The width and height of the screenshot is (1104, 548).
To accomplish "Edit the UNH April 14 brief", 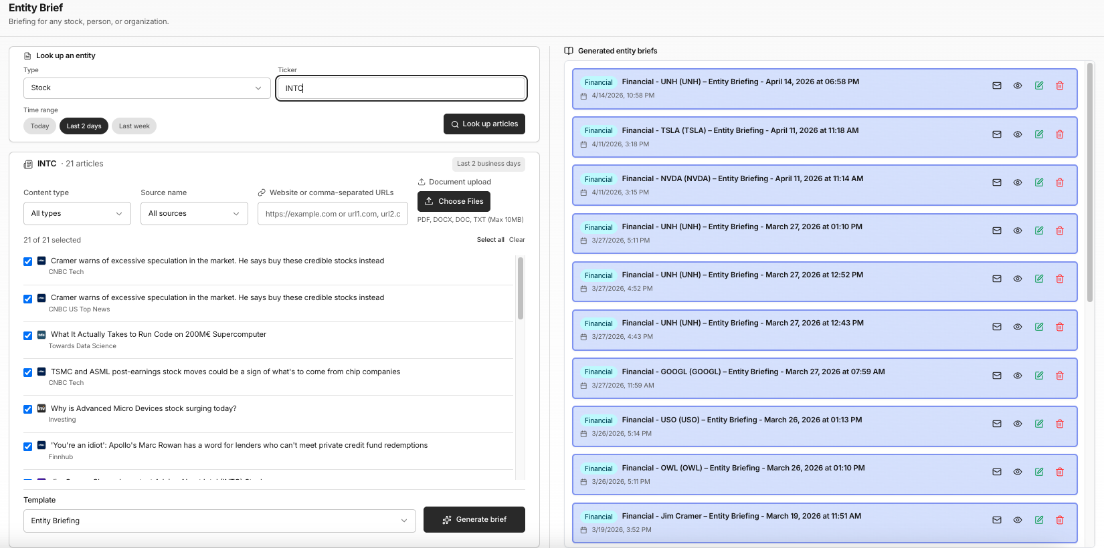I will pos(1039,86).
